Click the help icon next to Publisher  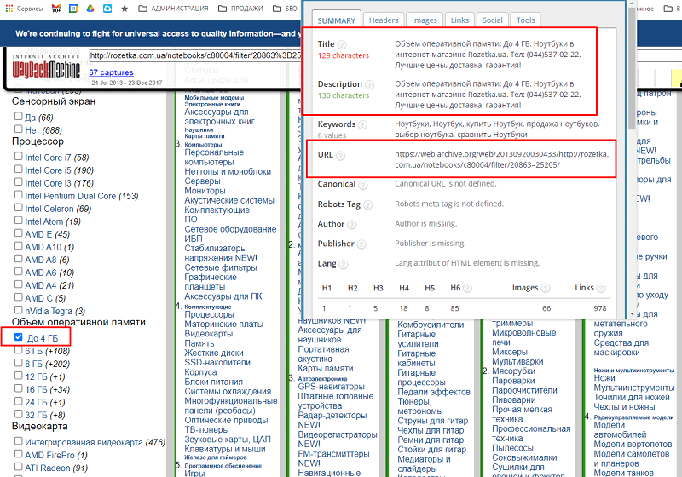[361, 244]
